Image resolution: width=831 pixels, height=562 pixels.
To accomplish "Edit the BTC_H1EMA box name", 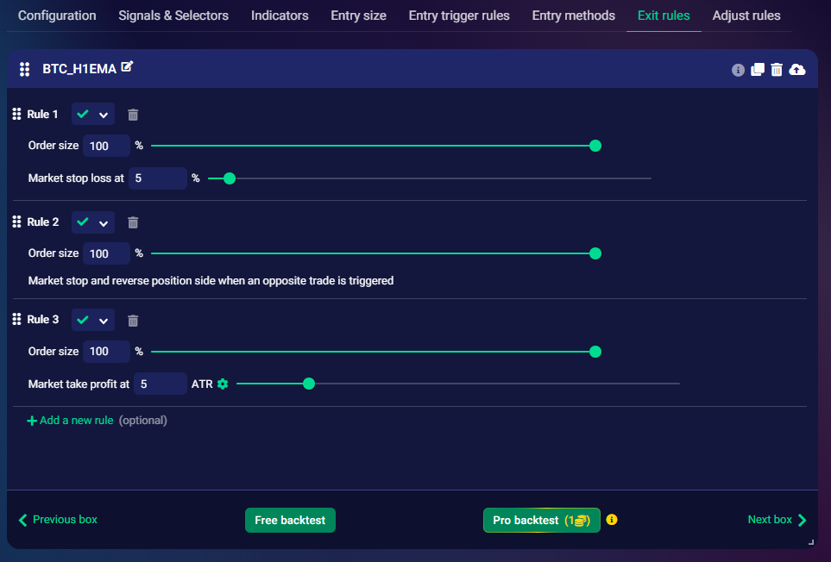I will 127,66.
